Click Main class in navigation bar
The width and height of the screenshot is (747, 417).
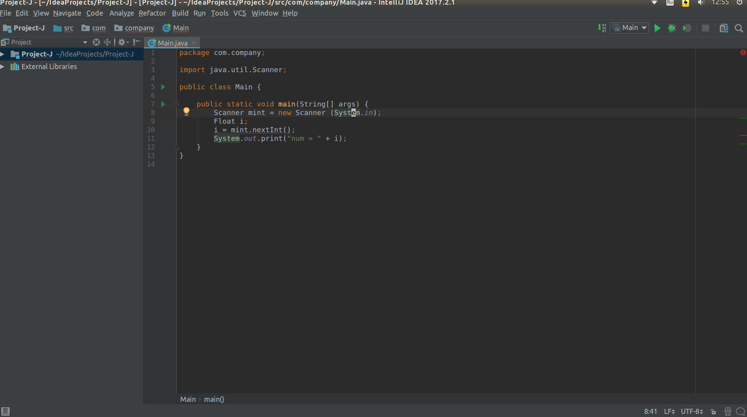point(176,28)
